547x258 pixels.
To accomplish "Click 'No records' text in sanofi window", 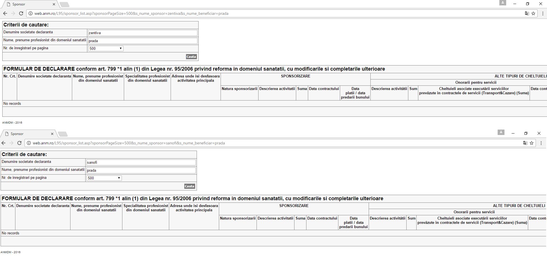I will (11, 233).
